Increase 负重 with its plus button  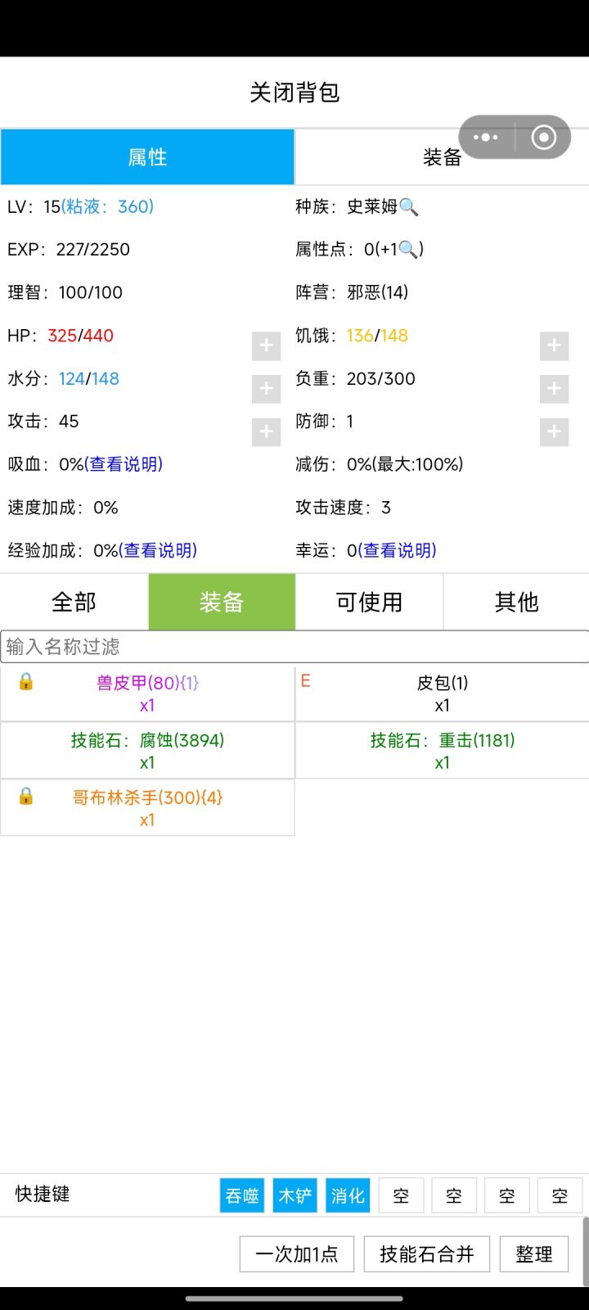coord(554,389)
